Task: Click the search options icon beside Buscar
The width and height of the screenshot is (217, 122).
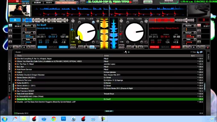Action: [125, 52]
